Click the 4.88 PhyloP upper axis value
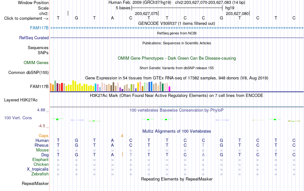 click(x=41, y=110)
